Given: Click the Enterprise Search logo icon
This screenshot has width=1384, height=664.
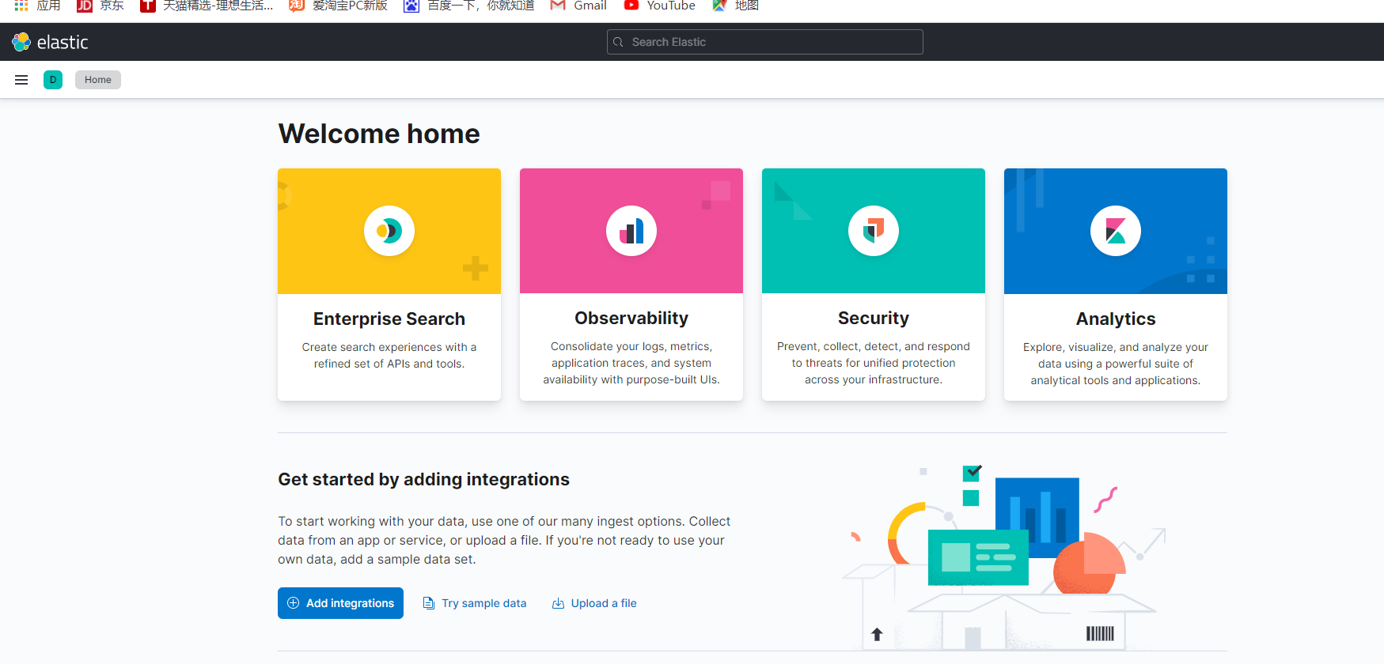Looking at the screenshot, I should [x=389, y=231].
